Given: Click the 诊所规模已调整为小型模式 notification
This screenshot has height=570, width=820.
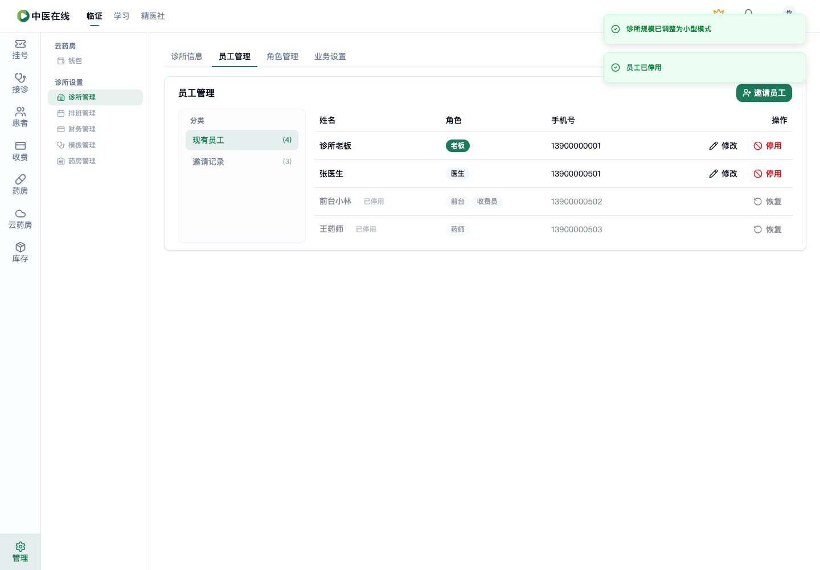Looking at the screenshot, I should pyautogui.click(x=705, y=29).
